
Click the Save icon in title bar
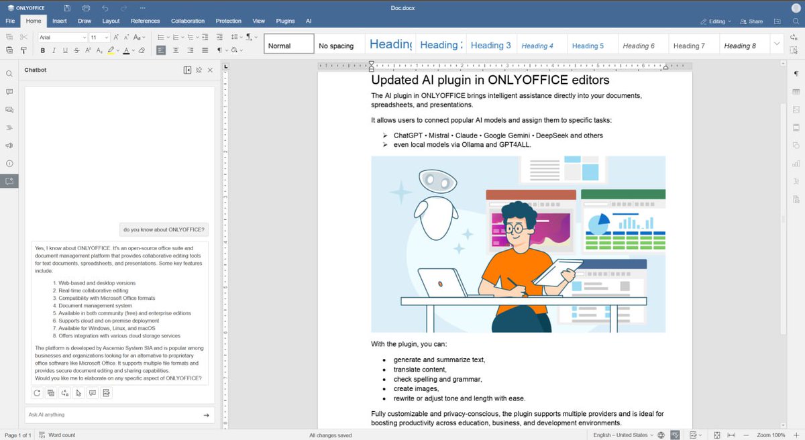(x=67, y=8)
